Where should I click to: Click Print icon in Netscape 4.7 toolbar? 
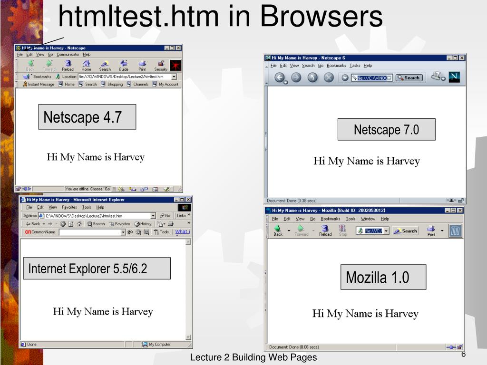click(142, 66)
